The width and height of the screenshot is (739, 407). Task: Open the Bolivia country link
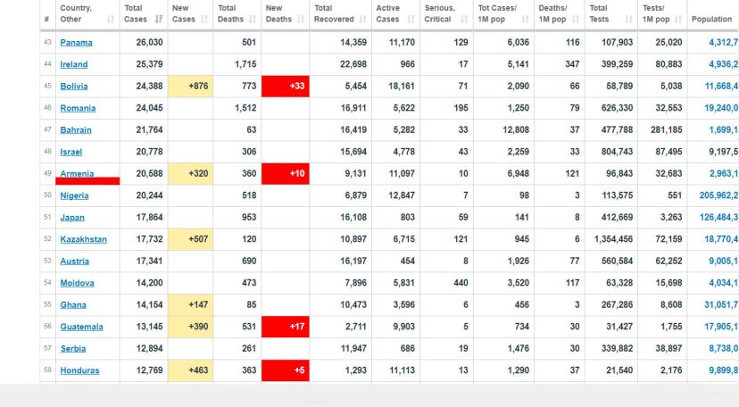[74, 87]
